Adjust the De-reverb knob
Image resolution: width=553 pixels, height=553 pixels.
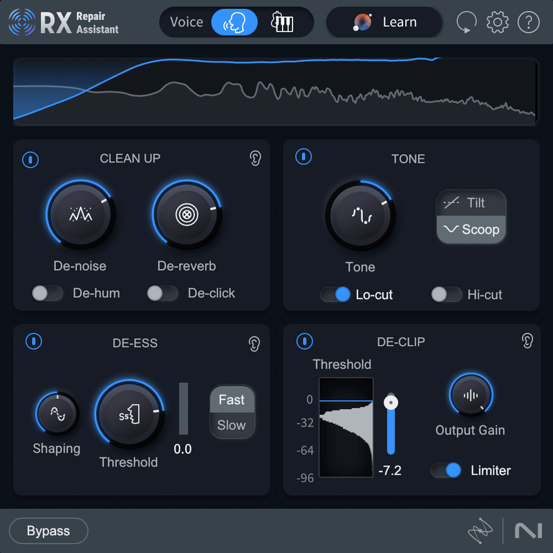(x=186, y=215)
